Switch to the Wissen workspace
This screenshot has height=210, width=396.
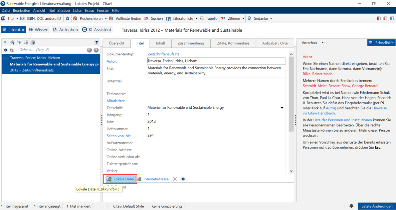point(38,30)
